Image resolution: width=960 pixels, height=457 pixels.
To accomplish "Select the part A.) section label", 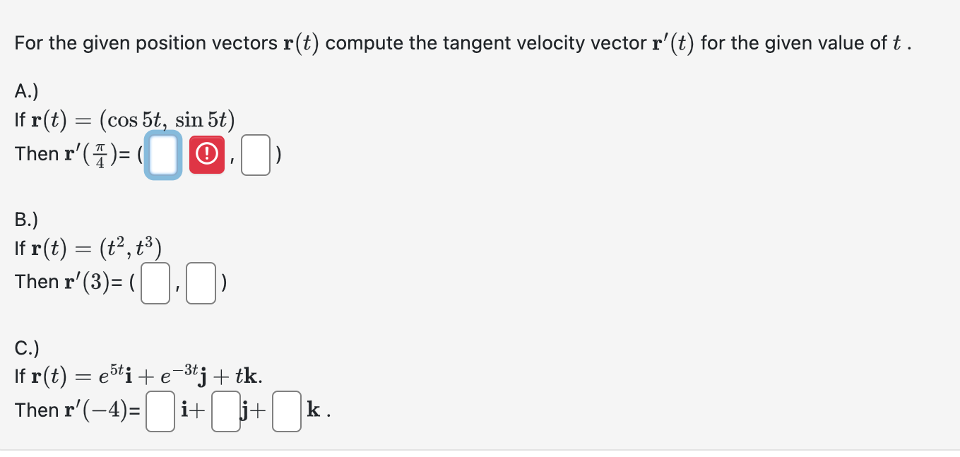I will pyautogui.click(x=25, y=90).
